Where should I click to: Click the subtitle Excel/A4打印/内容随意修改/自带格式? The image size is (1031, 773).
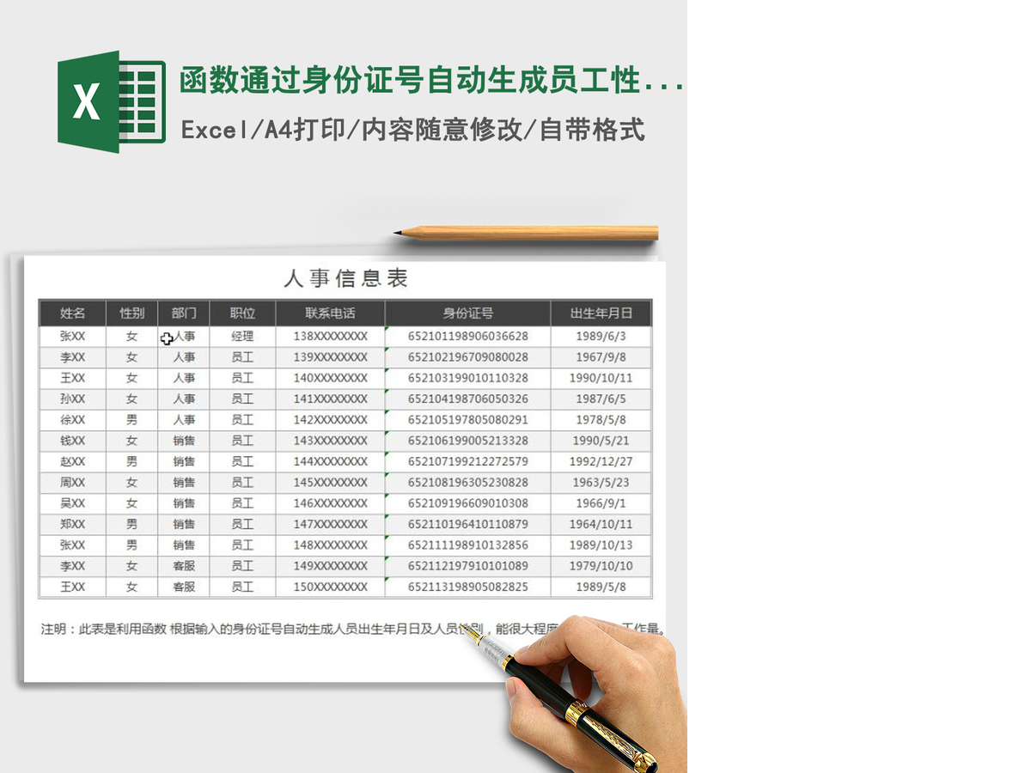(x=412, y=131)
